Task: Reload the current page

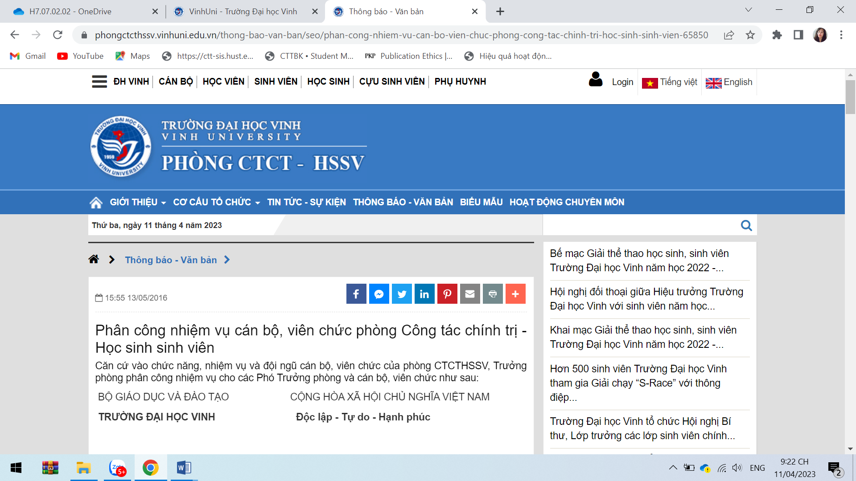Action: click(58, 35)
